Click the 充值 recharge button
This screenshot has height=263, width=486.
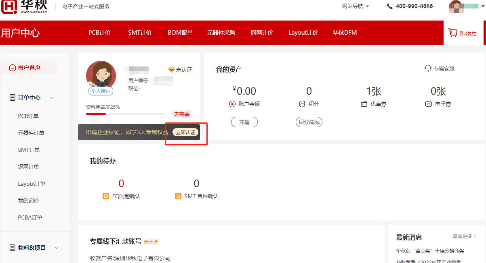244,122
